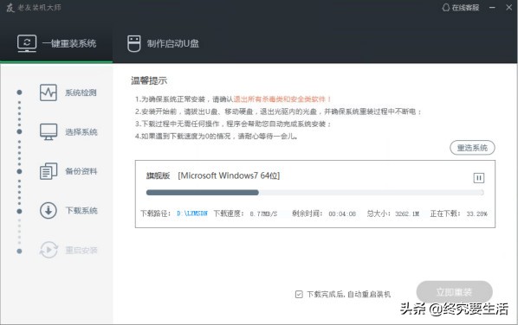518x325 pixels.
Task: Click the 备份资料 documents icon
Action: pyautogui.click(x=49, y=171)
